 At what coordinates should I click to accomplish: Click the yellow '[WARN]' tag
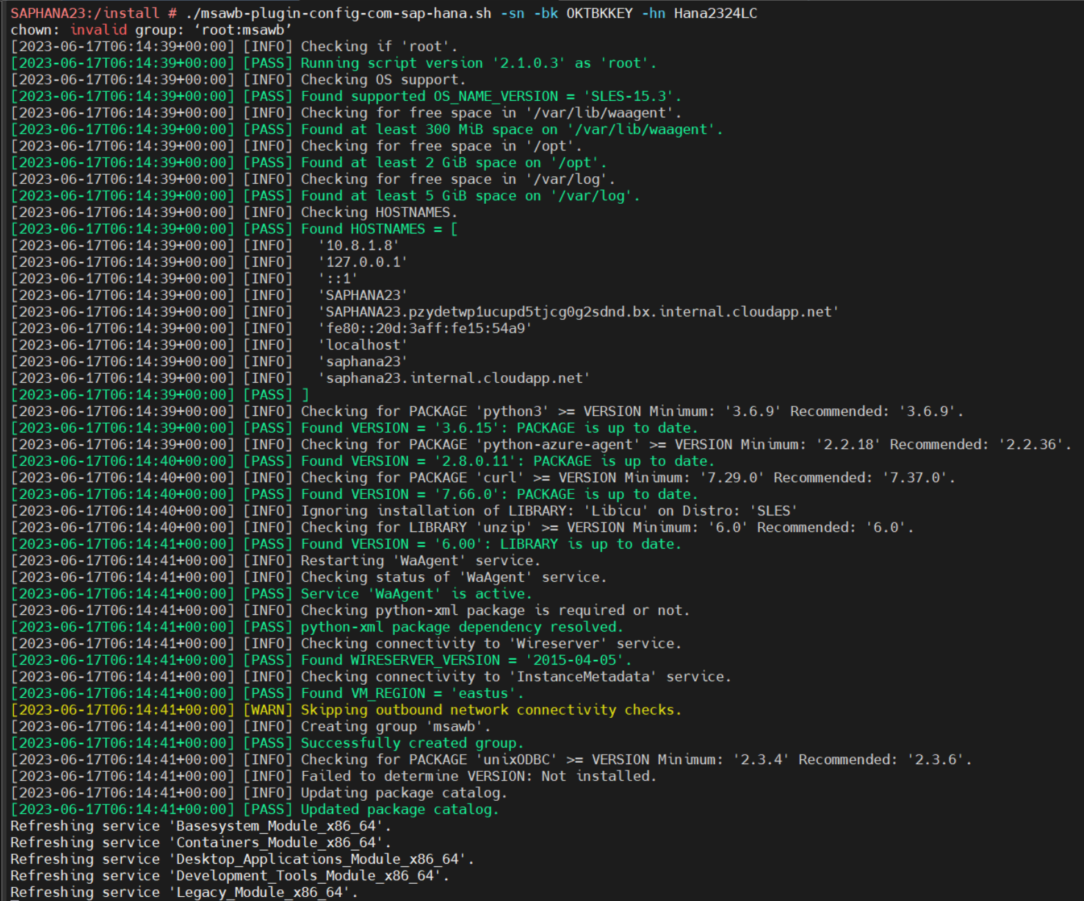[x=268, y=710]
